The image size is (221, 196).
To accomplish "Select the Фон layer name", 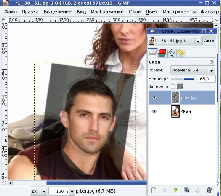I will click(x=186, y=112).
